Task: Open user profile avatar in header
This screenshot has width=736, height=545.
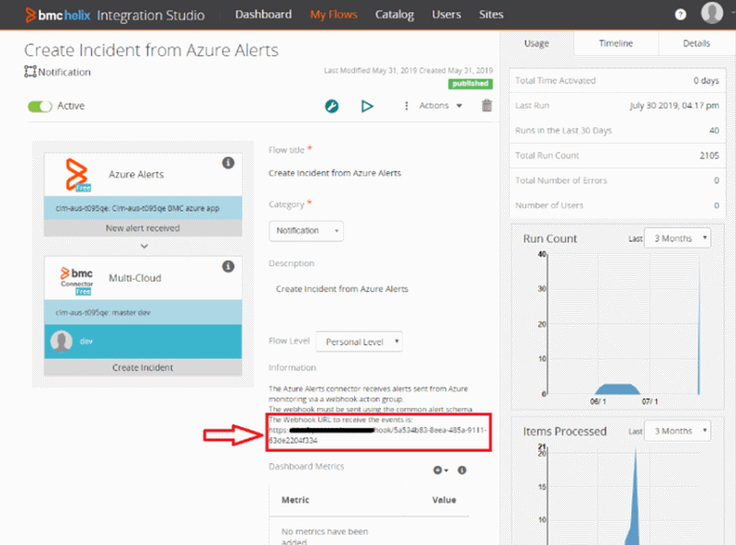Action: point(711,14)
